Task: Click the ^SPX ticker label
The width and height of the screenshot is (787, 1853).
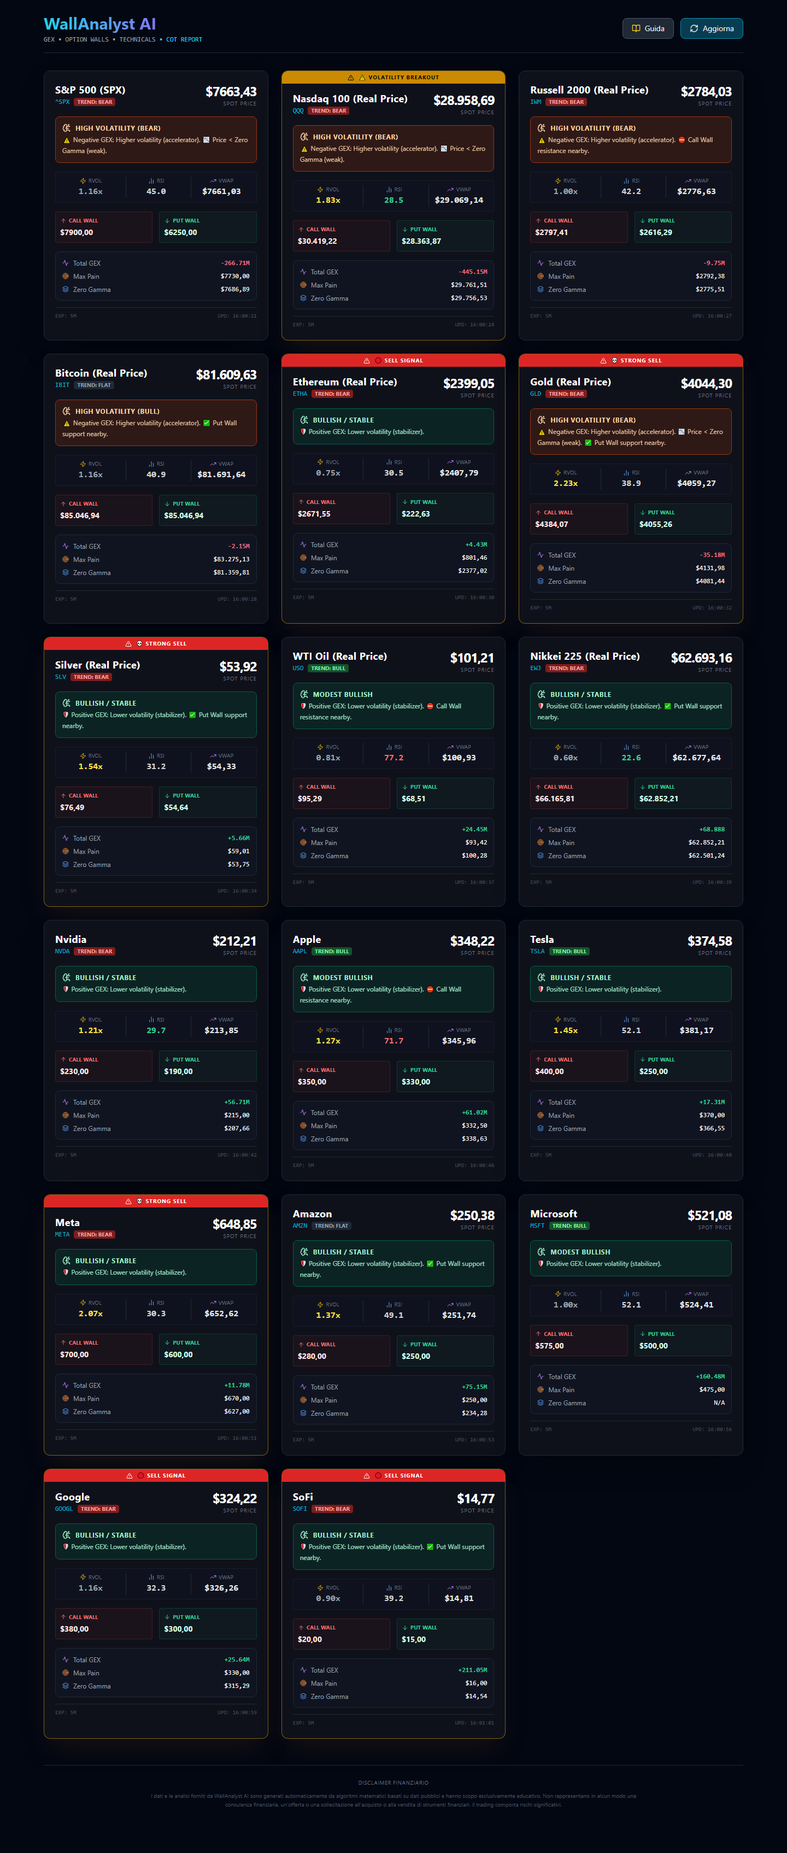Action: click(63, 102)
